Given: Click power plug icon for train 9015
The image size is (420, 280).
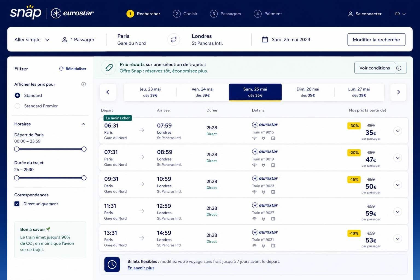Looking at the screenshot, I should coord(264,138).
